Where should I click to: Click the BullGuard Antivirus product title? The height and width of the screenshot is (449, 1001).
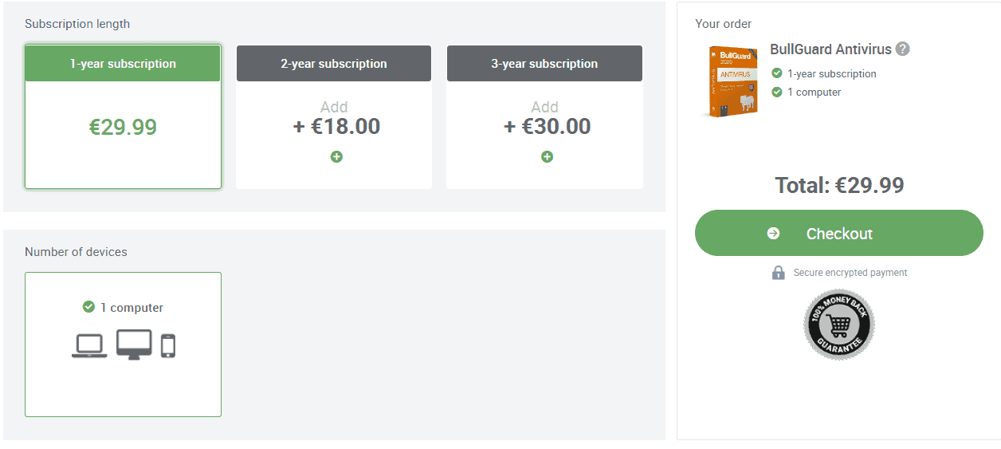[830, 49]
